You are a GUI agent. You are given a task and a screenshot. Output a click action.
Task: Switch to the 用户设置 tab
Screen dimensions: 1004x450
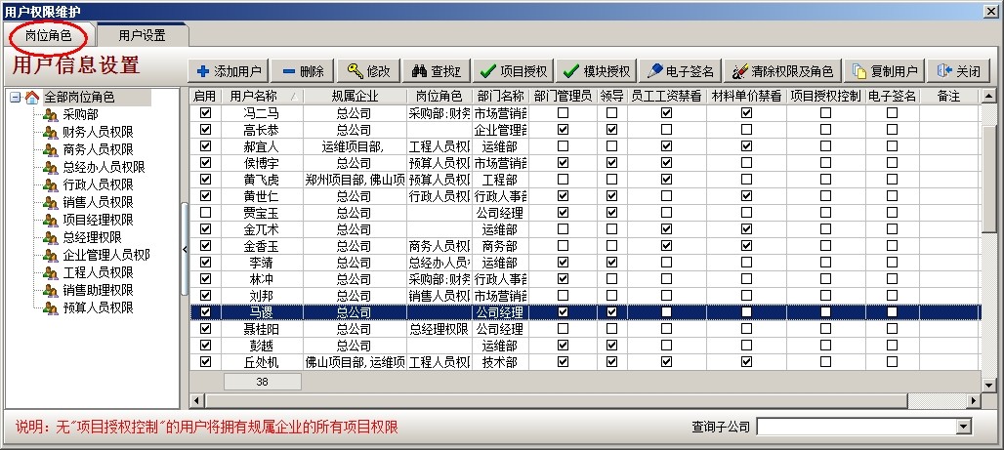click(142, 35)
